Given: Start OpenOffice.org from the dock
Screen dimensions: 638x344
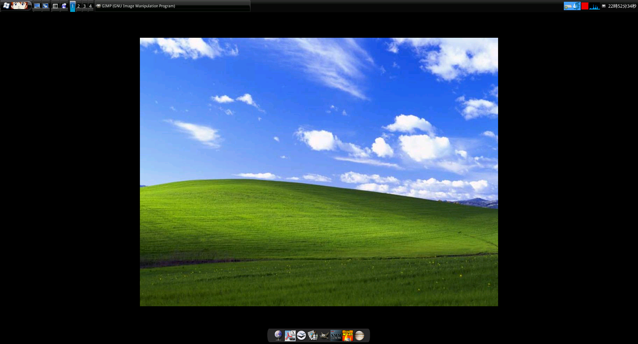Looking at the screenshot, I should pyautogui.click(x=301, y=335).
